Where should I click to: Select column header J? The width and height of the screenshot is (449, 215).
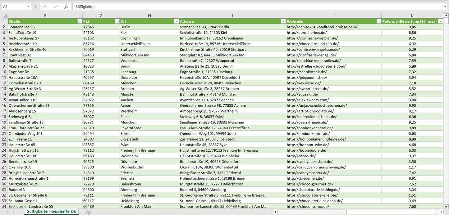[333, 16]
